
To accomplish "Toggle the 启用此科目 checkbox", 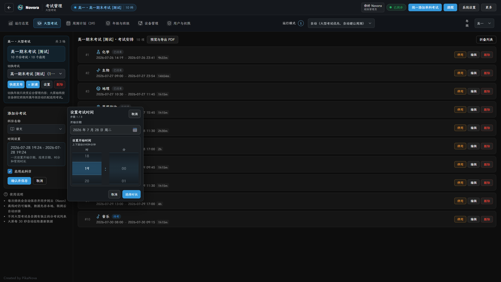I will pyautogui.click(x=10, y=172).
